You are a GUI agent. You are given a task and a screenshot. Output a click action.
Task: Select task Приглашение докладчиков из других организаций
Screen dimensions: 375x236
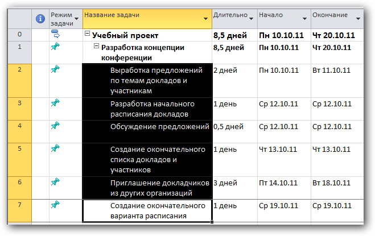[147, 188]
